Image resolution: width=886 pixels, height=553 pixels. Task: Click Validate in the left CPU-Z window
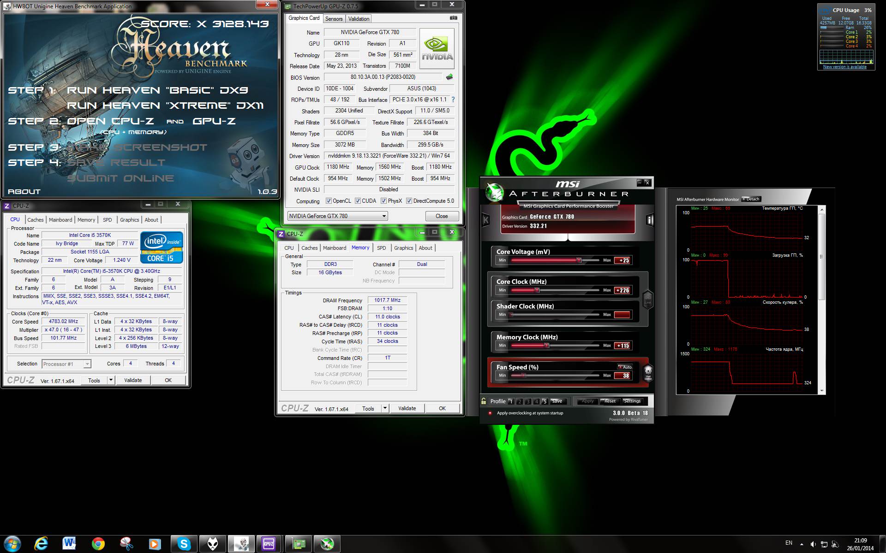pos(133,380)
